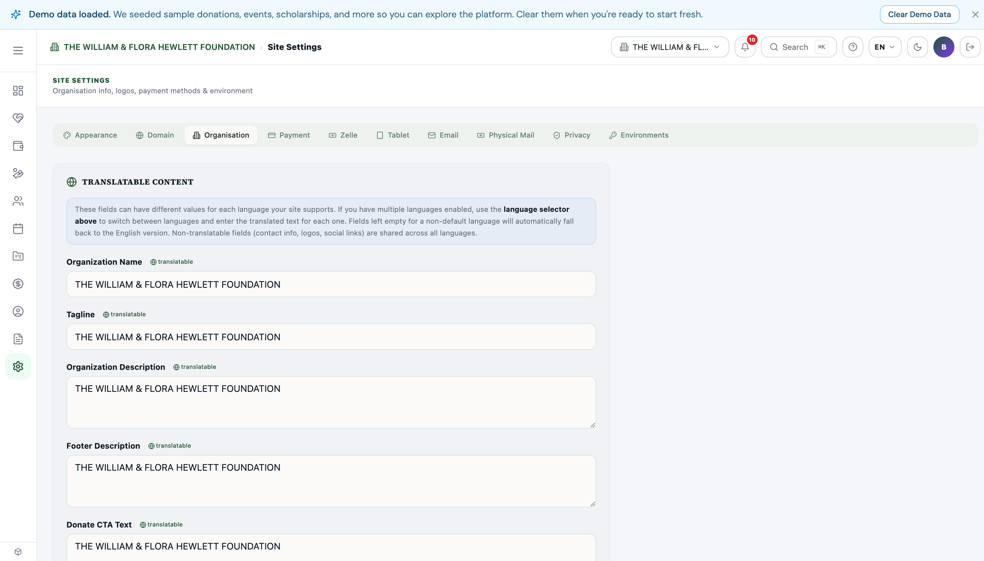
Task: Click the building icon in breadcrumb
Action: [55, 47]
